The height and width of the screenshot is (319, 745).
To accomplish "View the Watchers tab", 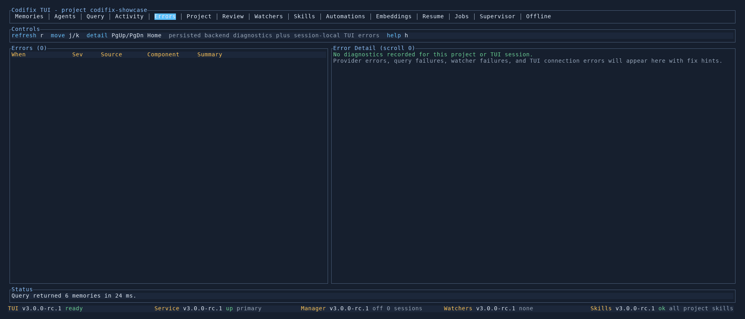I will [268, 16].
